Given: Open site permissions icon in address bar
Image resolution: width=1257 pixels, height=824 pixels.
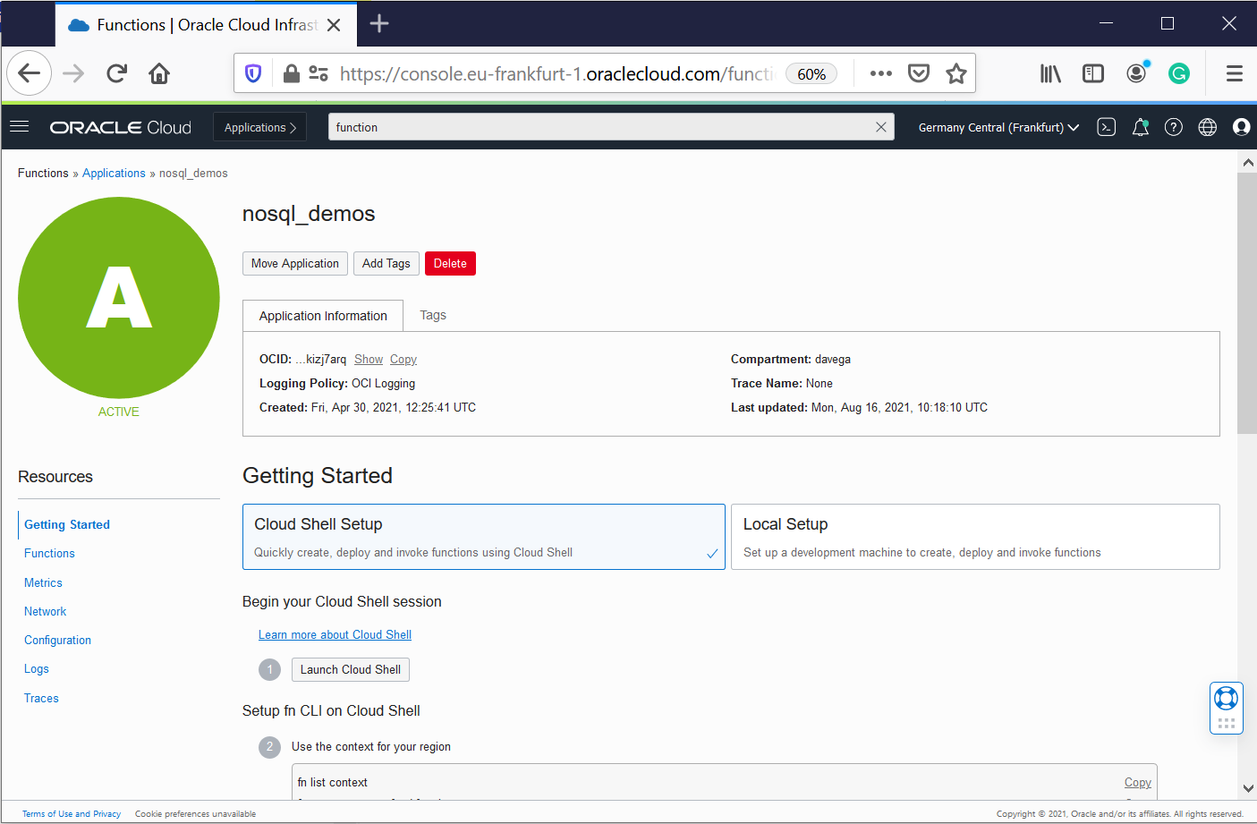Looking at the screenshot, I should pyautogui.click(x=318, y=73).
